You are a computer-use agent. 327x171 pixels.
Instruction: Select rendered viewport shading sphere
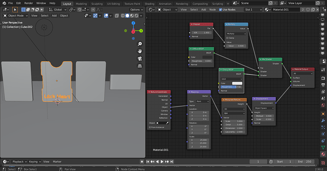(x=136, y=16)
